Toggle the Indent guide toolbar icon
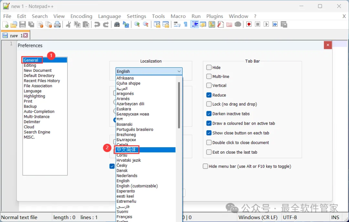The height and width of the screenshot is (222, 349). 195,24
